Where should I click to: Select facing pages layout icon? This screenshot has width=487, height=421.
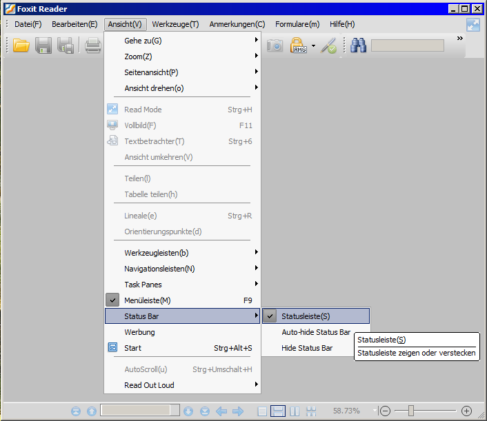pos(295,411)
